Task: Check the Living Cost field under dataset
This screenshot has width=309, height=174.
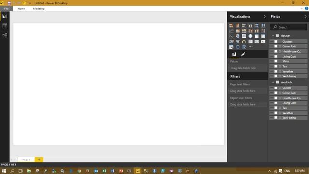Action: [276, 57]
